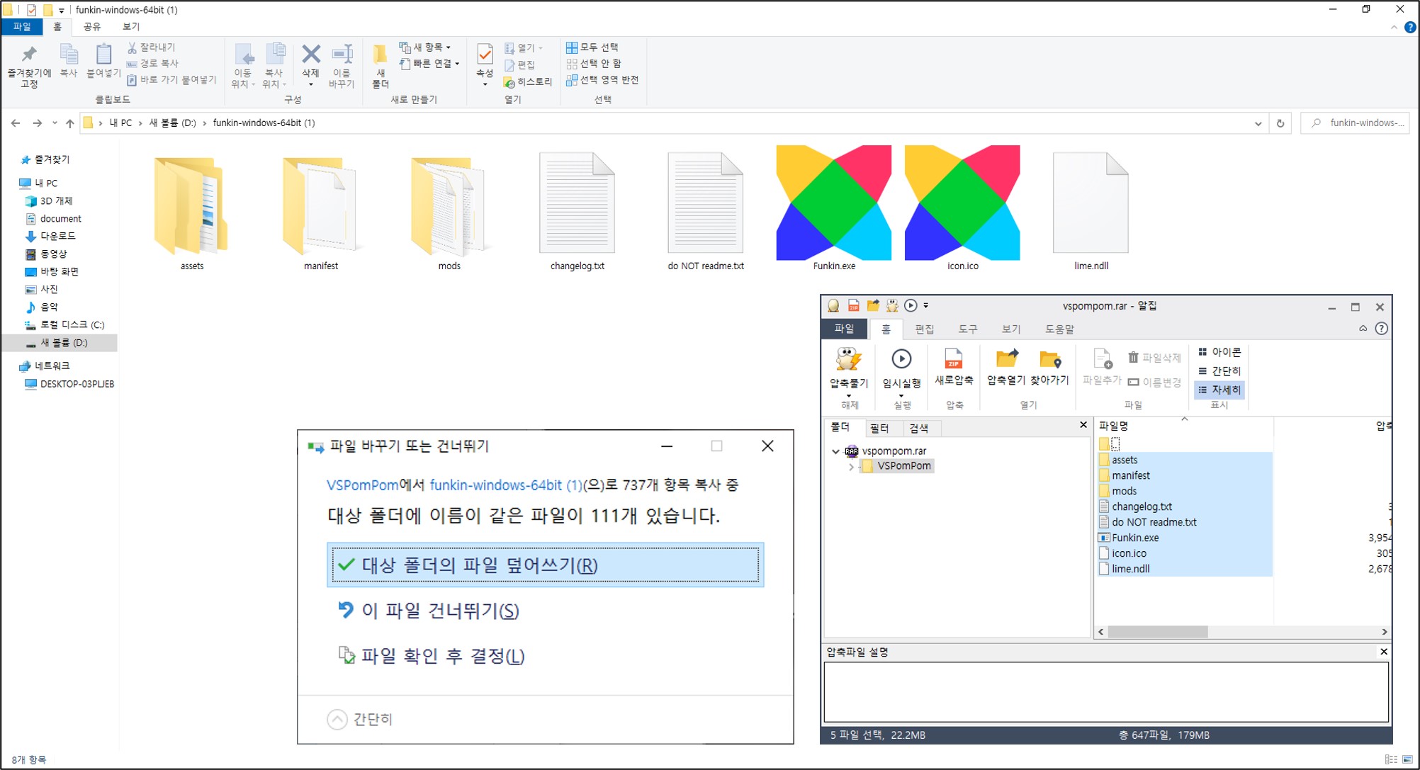Click the Funkin.exe thumbnail in Explorer

(x=833, y=203)
